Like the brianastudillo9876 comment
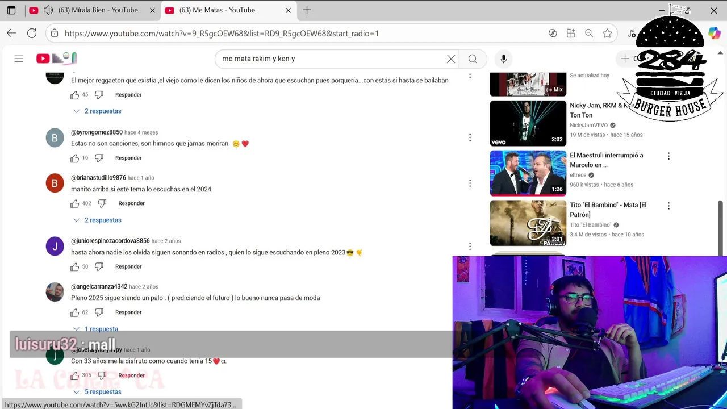Screen dimensions: 727x409 click(75, 203)
